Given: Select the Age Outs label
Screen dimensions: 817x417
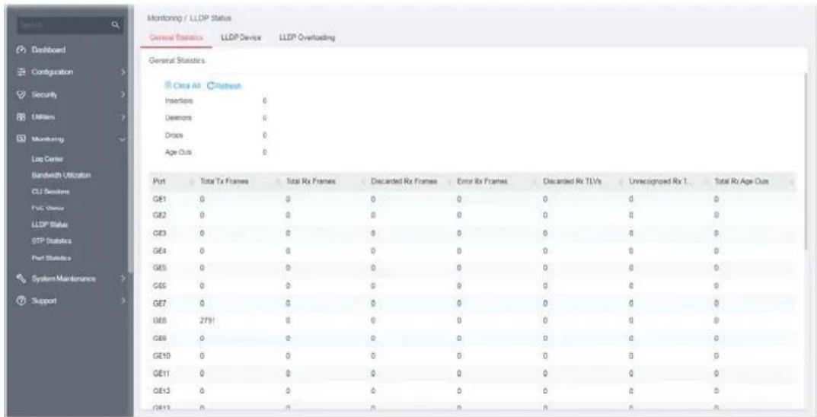Looking at the screenshot, I should (177, 152).
